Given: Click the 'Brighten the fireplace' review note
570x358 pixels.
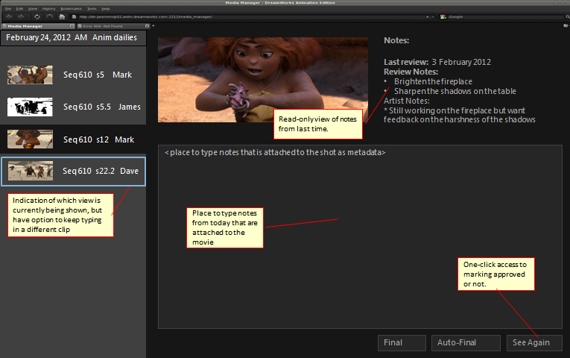Looking at the screenshot, I should point(434,81).
